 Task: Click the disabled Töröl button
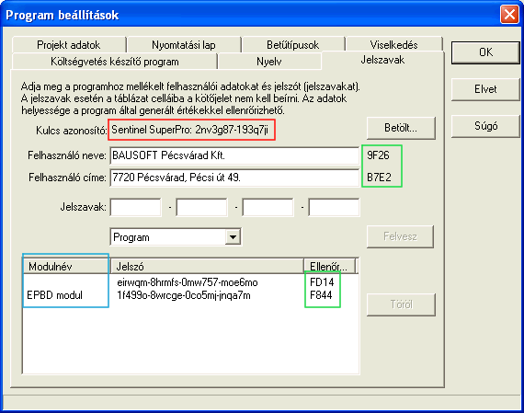pyautogui.click(x=401, y=304)
